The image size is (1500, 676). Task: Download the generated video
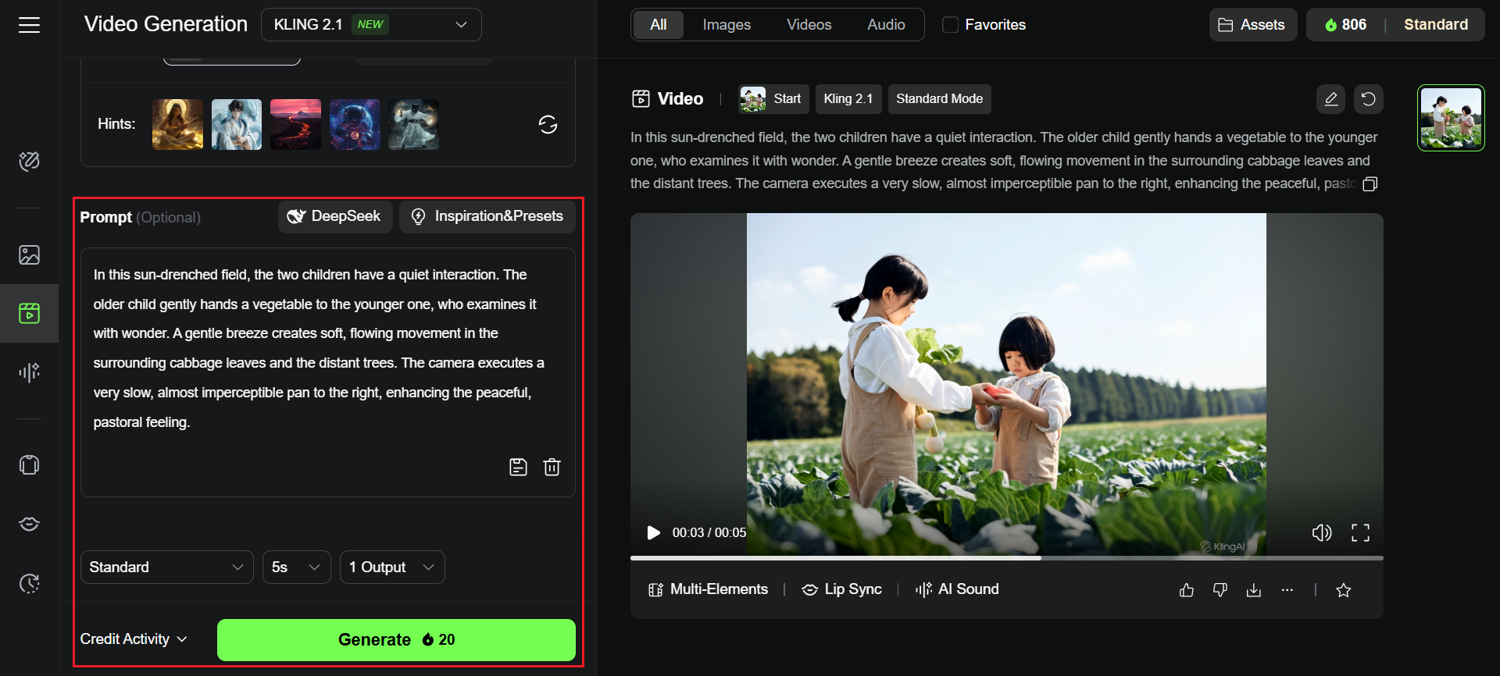(x=1253, y=590)
